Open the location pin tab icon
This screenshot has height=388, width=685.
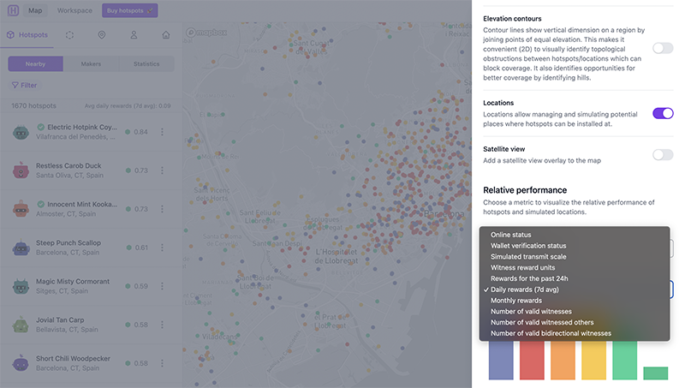coord(102,35)
